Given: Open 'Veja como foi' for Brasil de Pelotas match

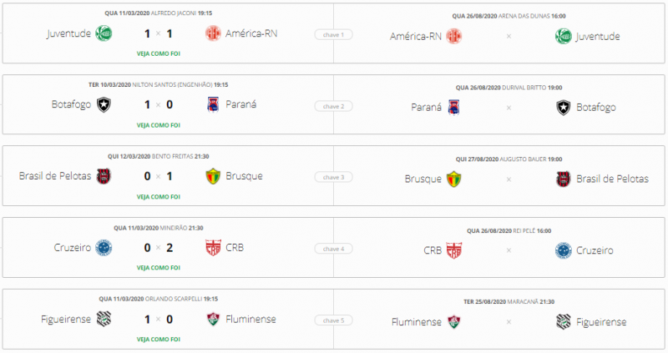Looking at the screenshot, I should point(159,196).
